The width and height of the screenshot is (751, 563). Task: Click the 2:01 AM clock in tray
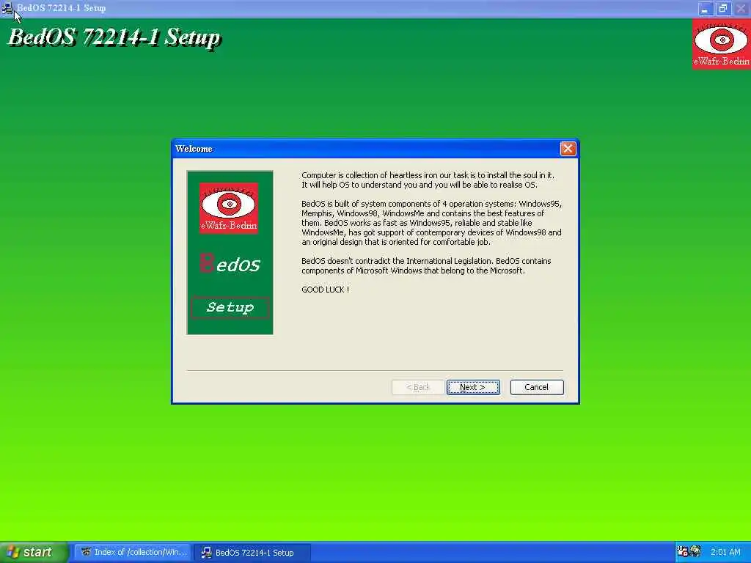725,552
